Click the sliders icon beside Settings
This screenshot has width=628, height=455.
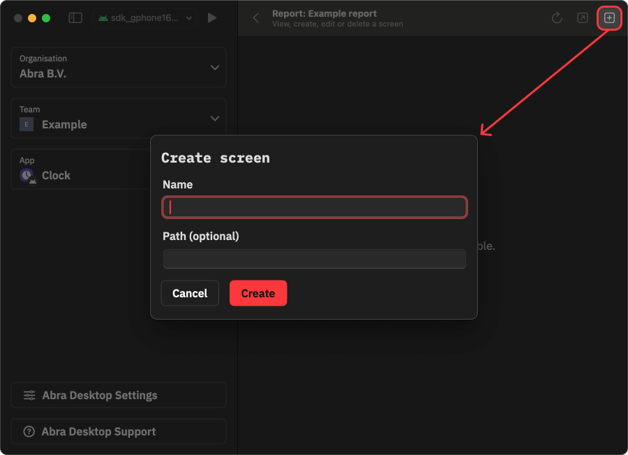(x=29, y=395)
